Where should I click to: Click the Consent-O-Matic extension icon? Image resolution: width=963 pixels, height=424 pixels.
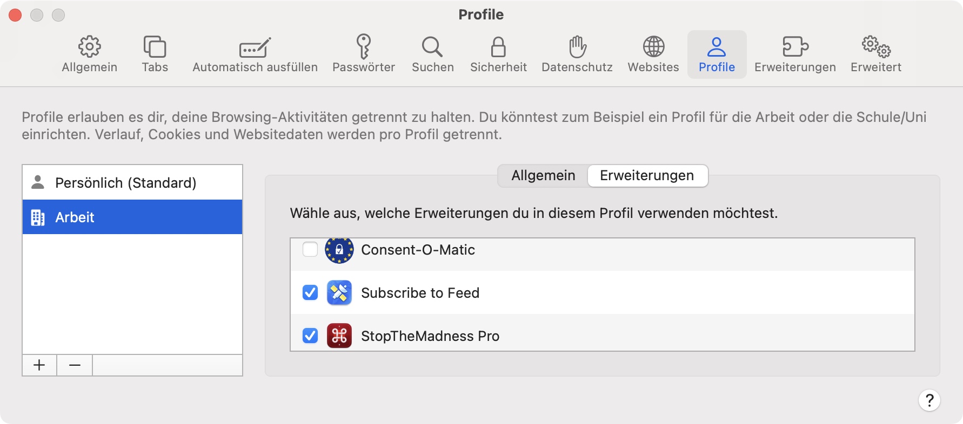coord(339,250)
